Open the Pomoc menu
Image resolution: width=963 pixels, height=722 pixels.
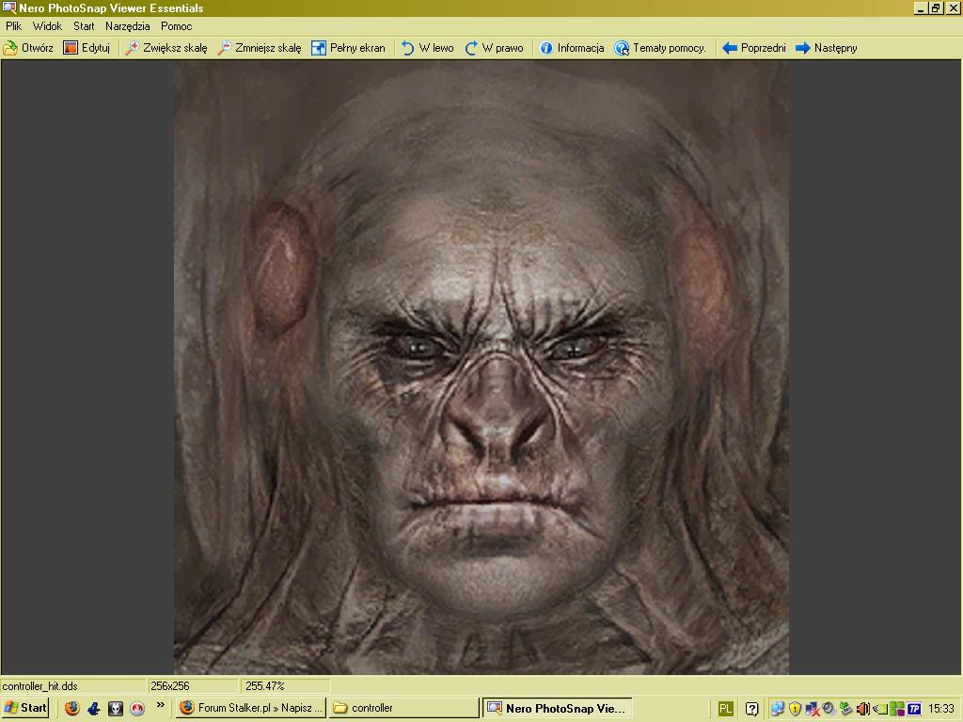176,26
